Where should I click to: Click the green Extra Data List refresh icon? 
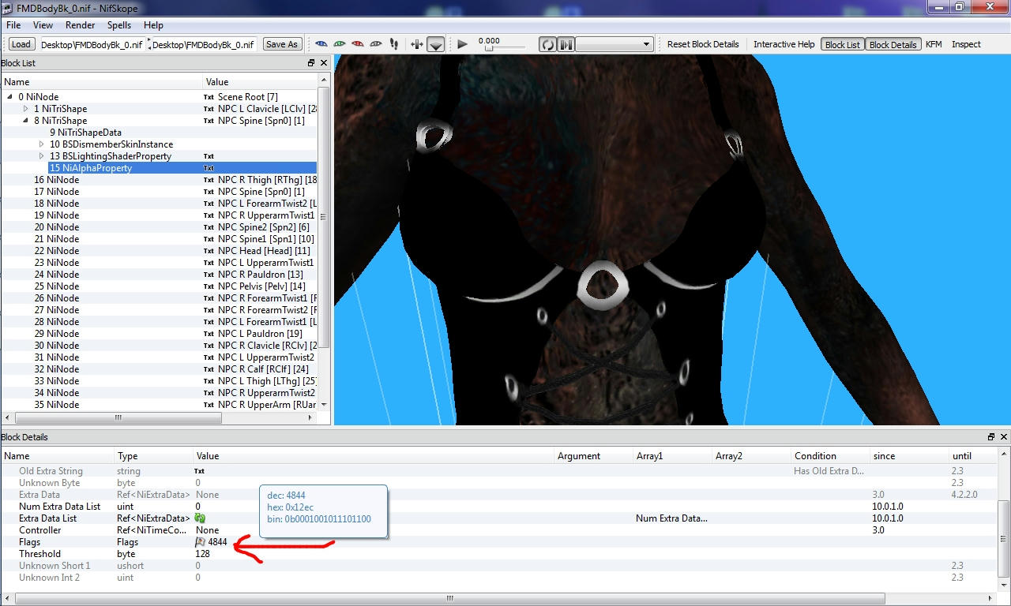(x=201, y=518)
